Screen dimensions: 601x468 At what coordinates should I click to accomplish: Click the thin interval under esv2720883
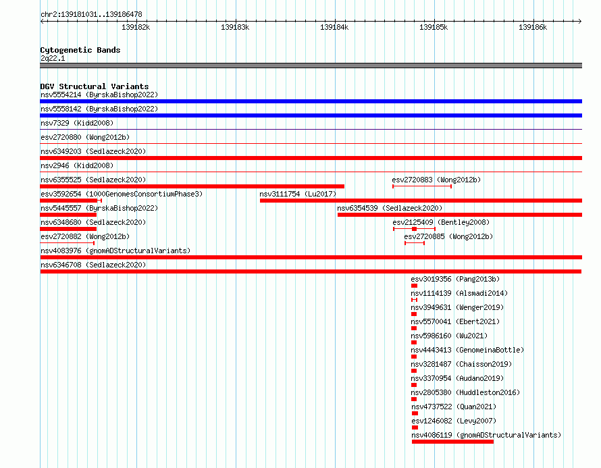[x=422, y=186]
